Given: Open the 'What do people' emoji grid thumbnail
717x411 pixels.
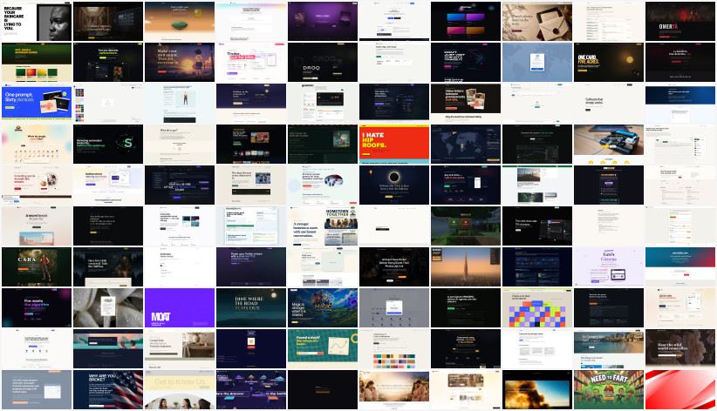Looking at the screenshot, I should click(37, 144).
